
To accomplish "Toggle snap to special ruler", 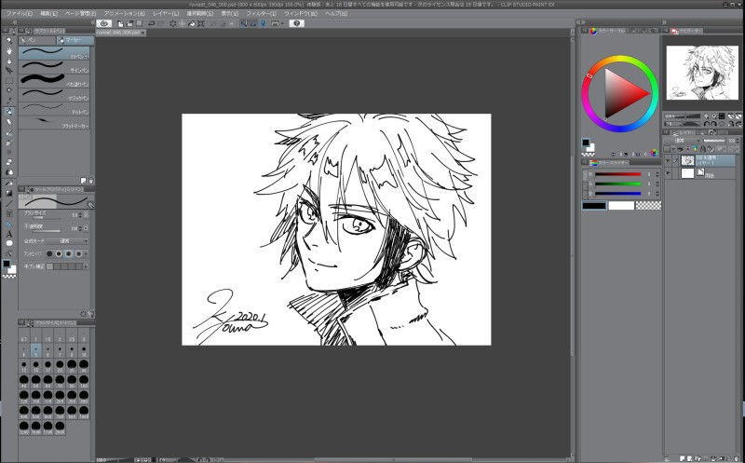I will 253,23.
